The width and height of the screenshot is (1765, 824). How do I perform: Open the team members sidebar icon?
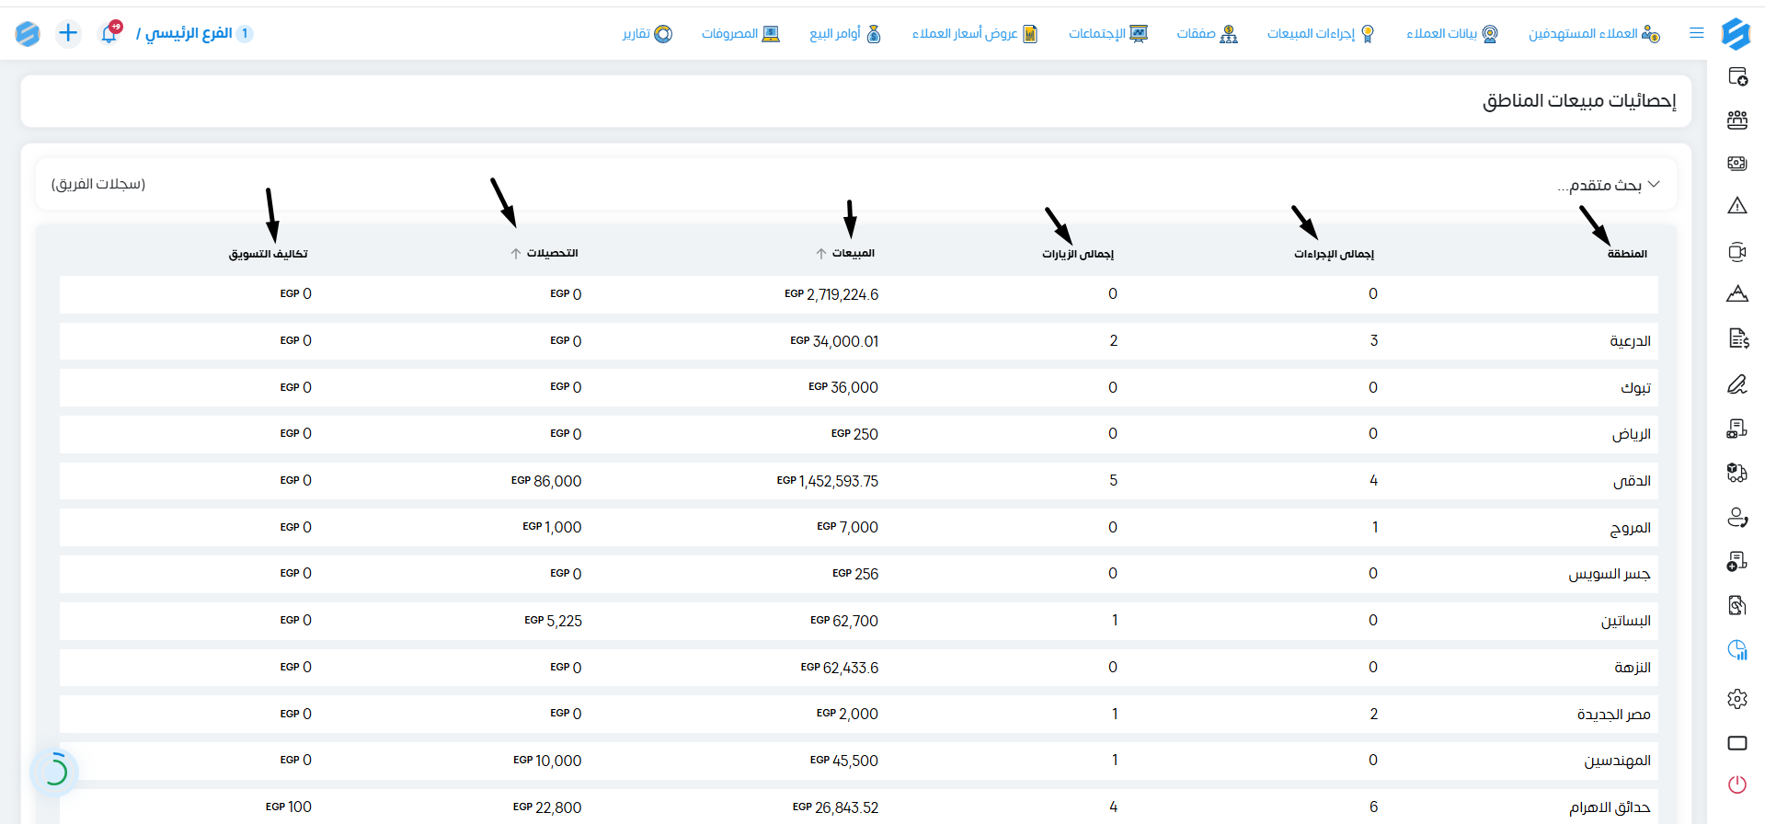point(1737,120)
